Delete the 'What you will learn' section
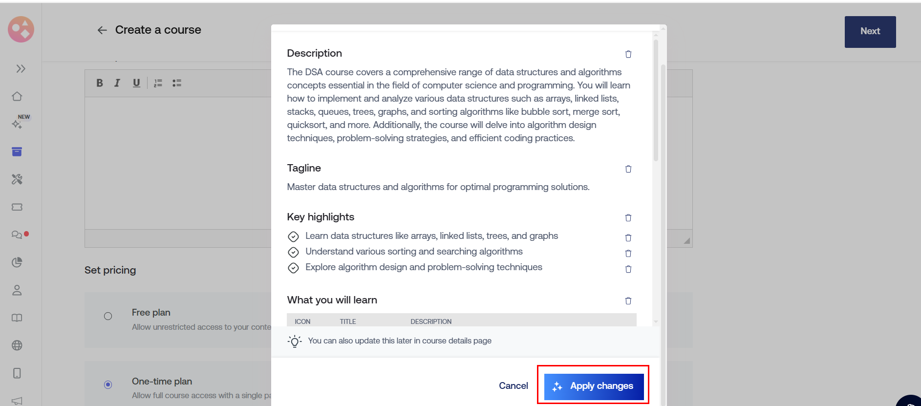The height and width of the screenshot is (406, 921). click(x=628, y=301)
